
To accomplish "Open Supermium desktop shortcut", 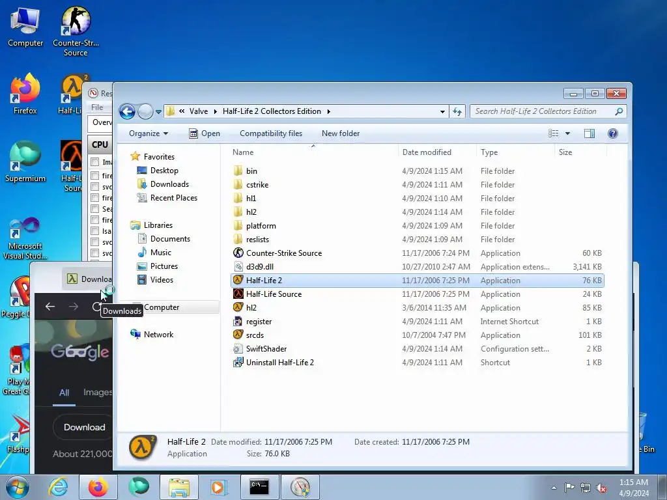I will (25, 162).
